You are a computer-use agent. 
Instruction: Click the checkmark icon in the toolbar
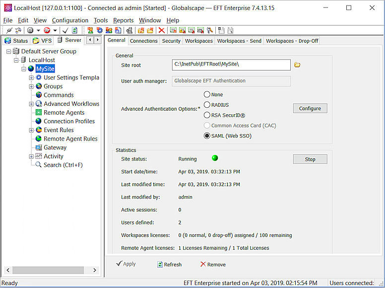[x=65, y=31]
